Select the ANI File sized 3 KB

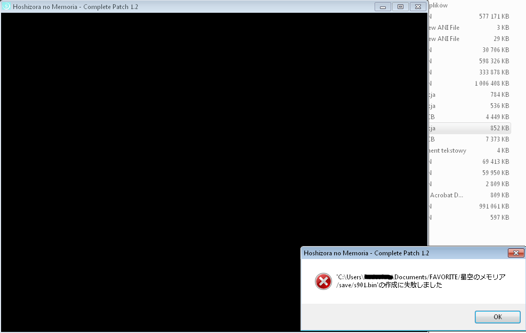coord(469,28)
